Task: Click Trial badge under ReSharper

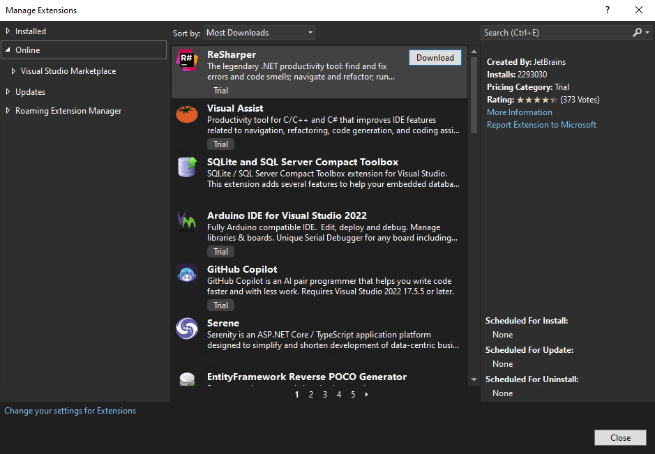Action: point(220,90)
